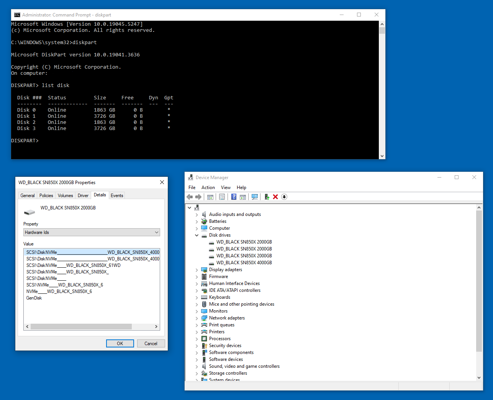The image size is (493, 400).
Task: Open the Hardware Ids property dropdown
Action: coord(92,232)
